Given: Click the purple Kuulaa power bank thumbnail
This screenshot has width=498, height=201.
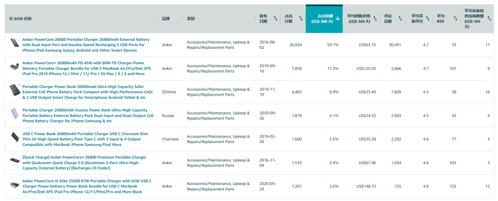Looking at the screenshot, I should tap(15, 114).
